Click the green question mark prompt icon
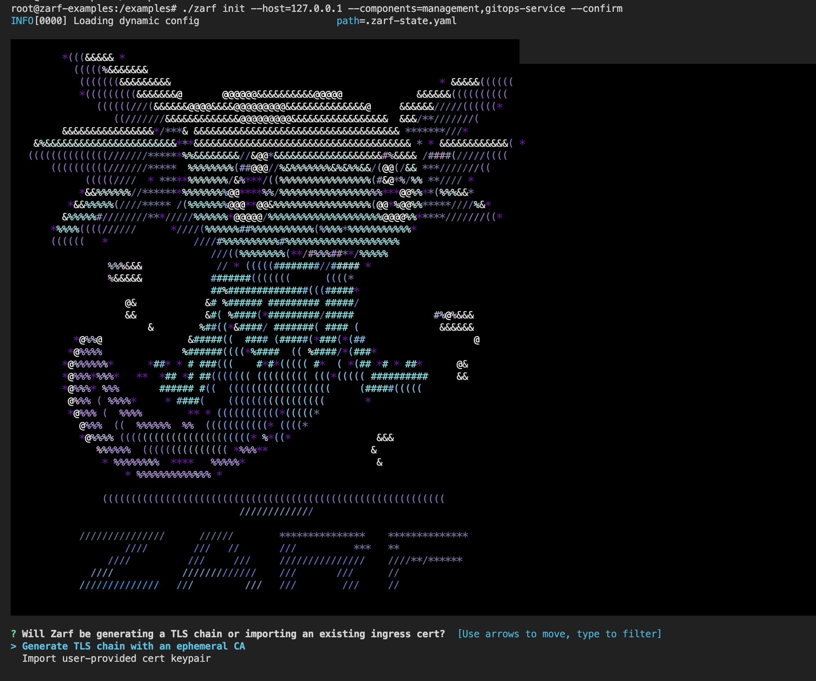 pos(13,634)
